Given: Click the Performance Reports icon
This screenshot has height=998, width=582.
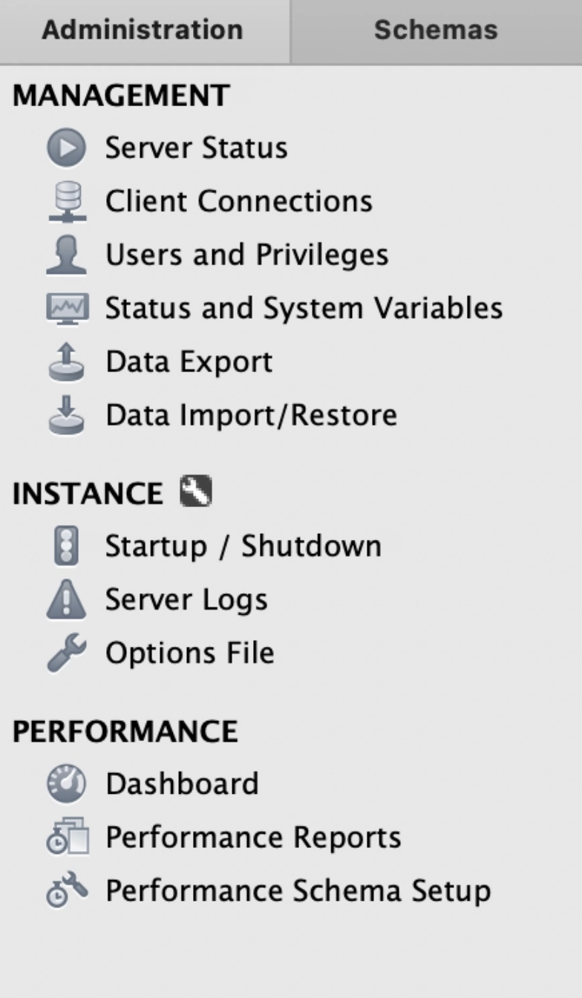Looking at the screenshot, I should click(x=67, y=837).
